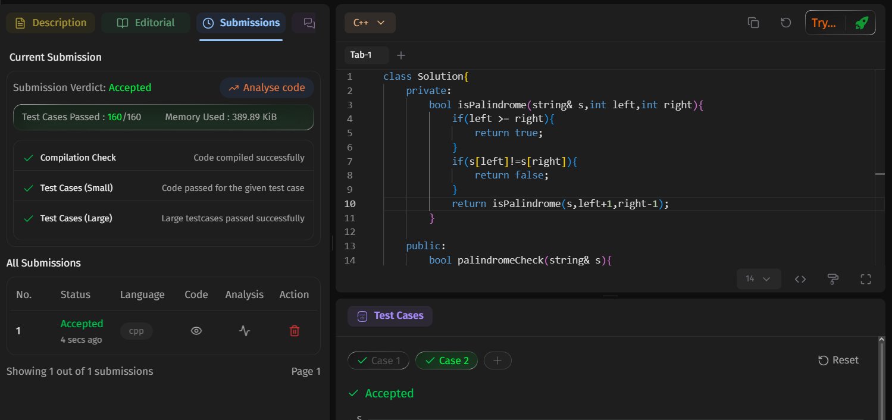Add a new editor tab with plus

[401, 55]
